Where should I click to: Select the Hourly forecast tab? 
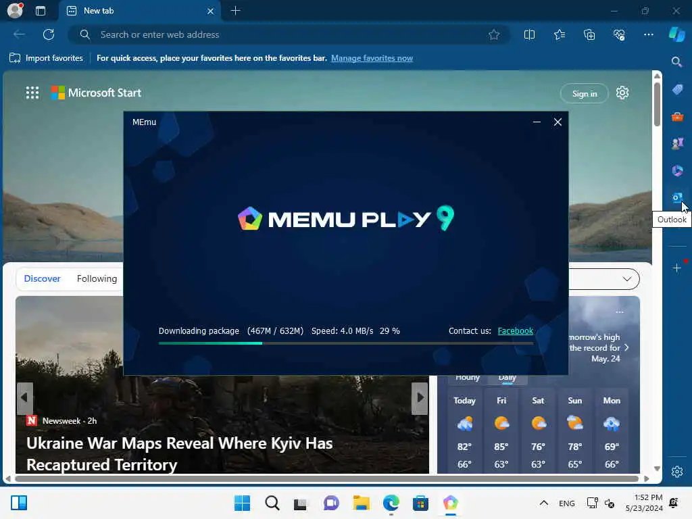(x=468, y=378)
